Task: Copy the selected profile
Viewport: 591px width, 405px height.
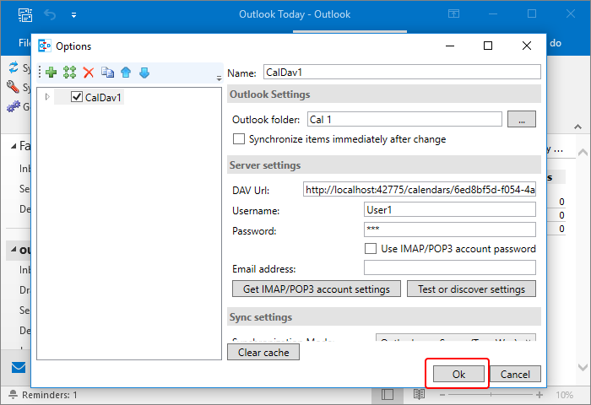Action: coord(107,73)
